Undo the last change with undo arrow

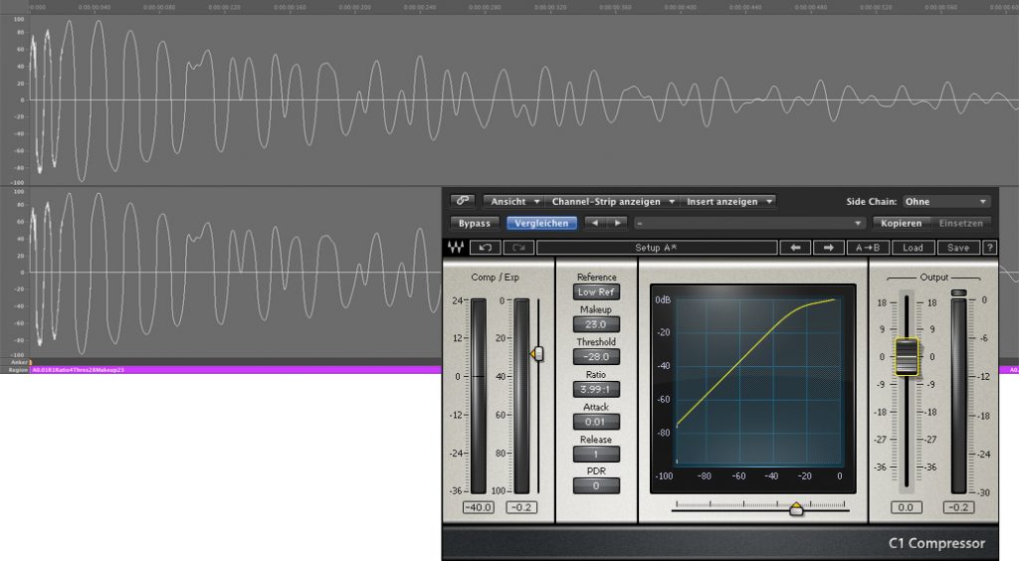[485, 248]
